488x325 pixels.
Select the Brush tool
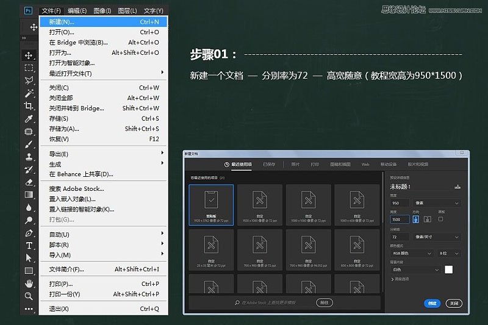tap(29, 144)
